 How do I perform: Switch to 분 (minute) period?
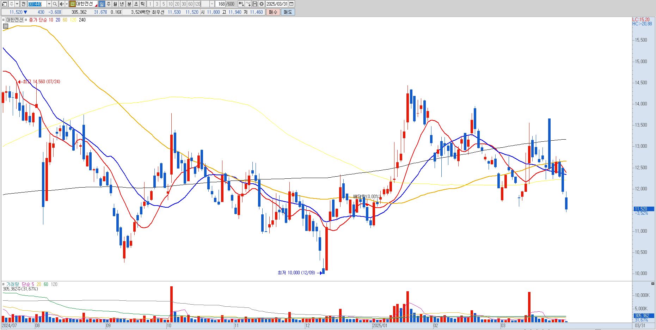[129, 4]
